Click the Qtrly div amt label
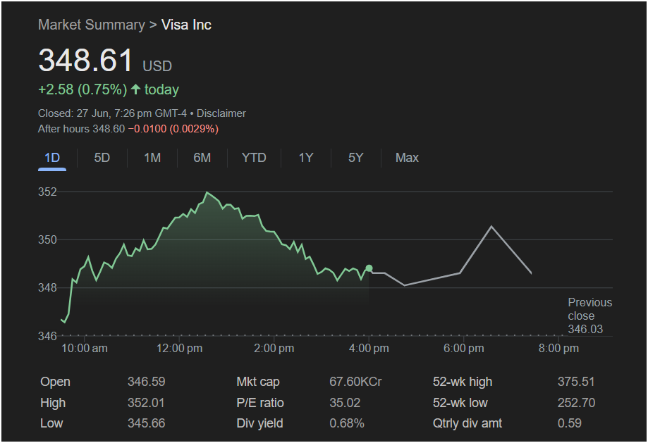Viewport: 648px width, 443px height. pos(467,423)
